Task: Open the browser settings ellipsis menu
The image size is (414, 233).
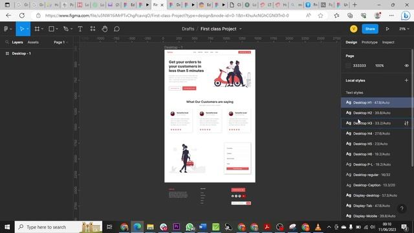Action: [x=391, y=16]
